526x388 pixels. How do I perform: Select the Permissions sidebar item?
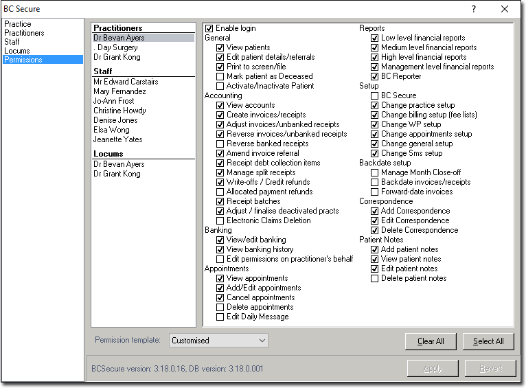tap(43, 60)
